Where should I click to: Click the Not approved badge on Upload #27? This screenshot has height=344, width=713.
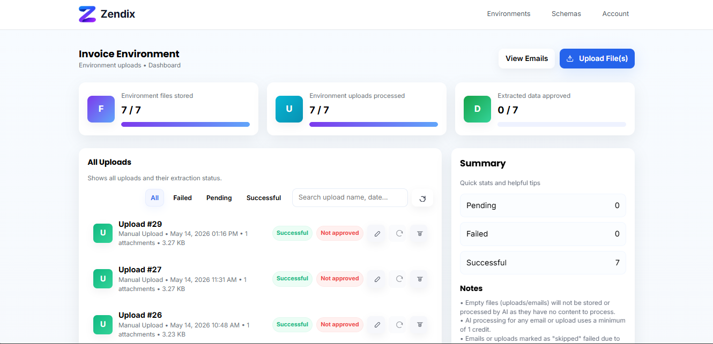tap(340, 279)
